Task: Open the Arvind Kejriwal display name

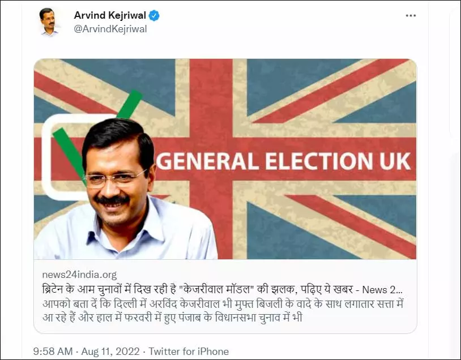Action: [110, 15]
